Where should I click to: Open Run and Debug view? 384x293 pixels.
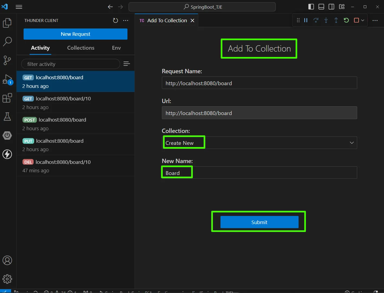(7, 79)
